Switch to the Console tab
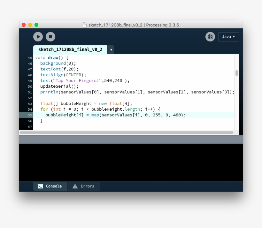The image size is (262, 228). pyautogui.click(x=53, y=186)
